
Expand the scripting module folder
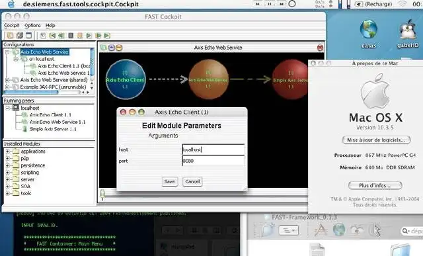pyautogui.click(x=7, y=173)
